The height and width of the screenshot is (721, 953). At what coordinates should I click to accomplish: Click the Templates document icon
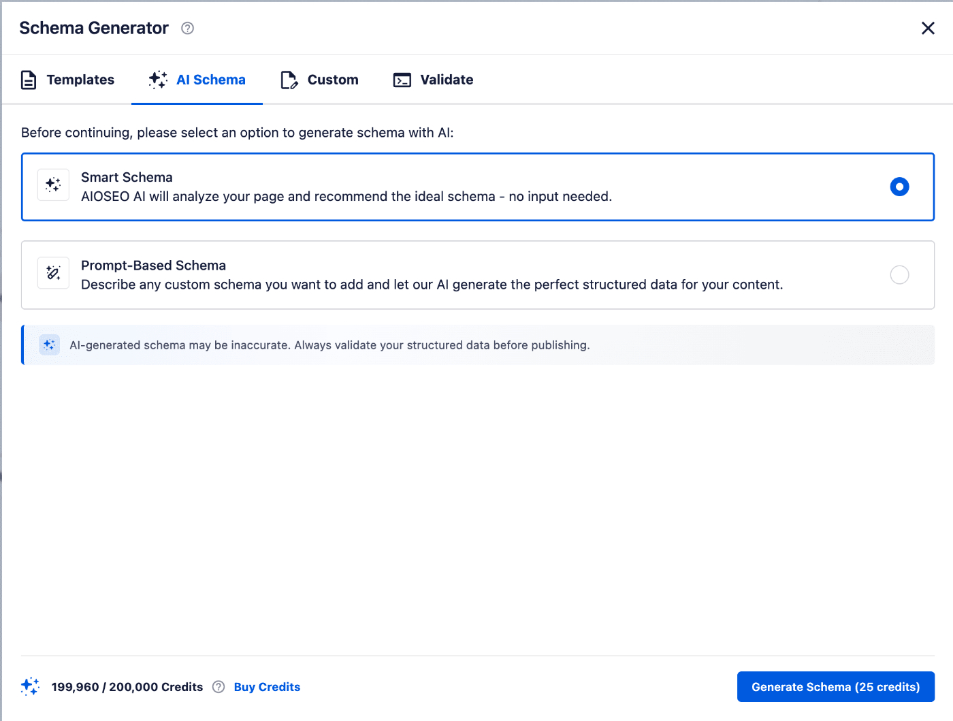coord(29,80)
